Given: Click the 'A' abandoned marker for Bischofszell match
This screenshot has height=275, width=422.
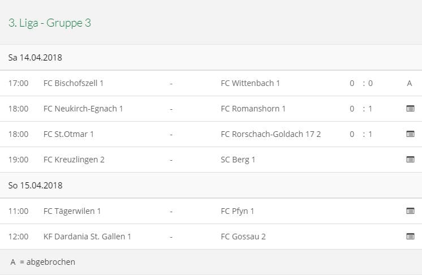Looking at the screenshot, I should 410,83.
